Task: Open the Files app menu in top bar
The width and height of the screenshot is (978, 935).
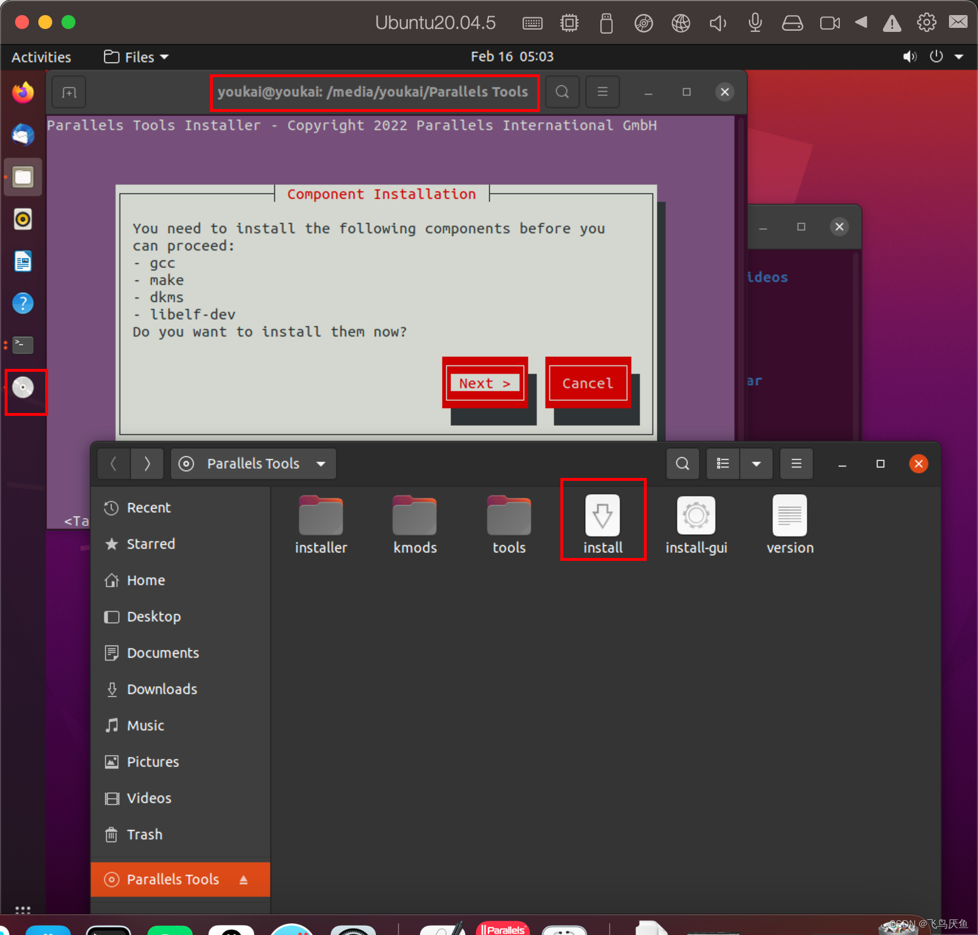Action: 136,57
